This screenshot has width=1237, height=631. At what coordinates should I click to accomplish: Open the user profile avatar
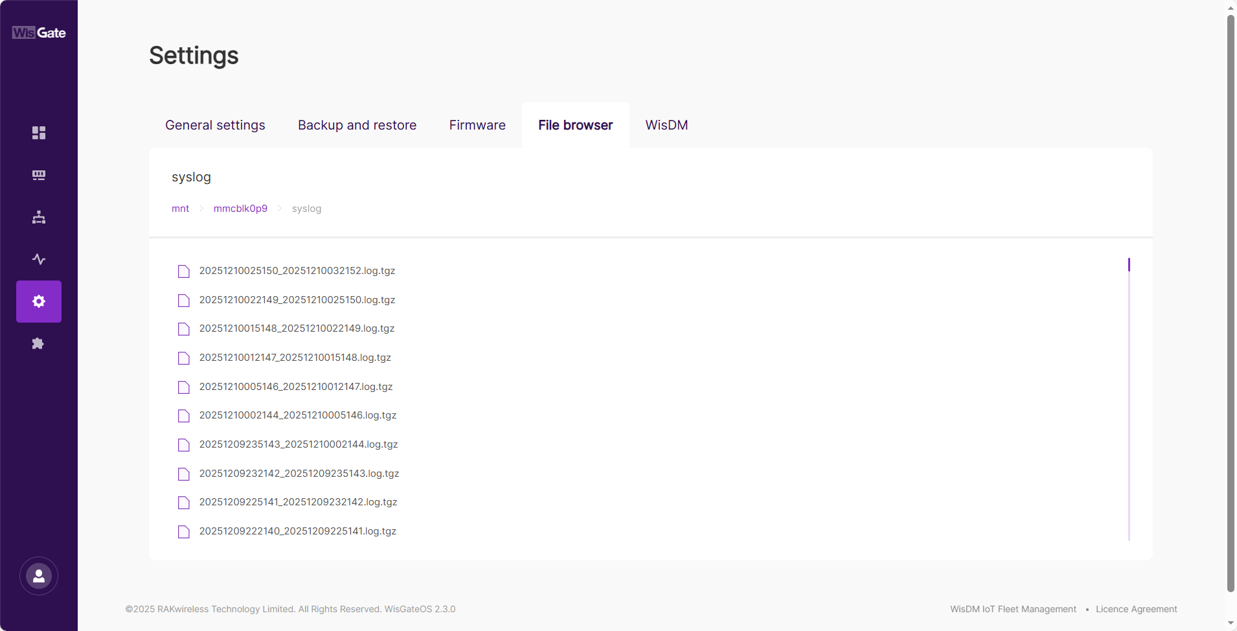(x=38, y=576)
